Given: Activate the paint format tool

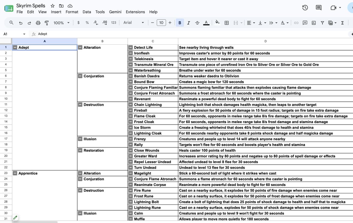Looking at the screenshot, I should (46, 23).
